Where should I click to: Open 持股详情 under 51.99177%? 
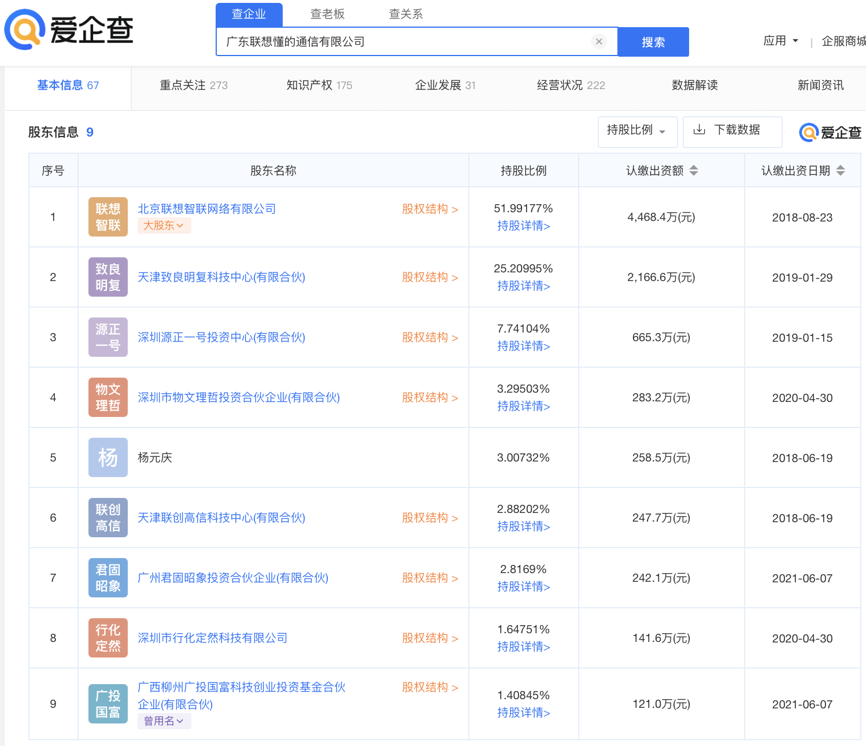524,226
